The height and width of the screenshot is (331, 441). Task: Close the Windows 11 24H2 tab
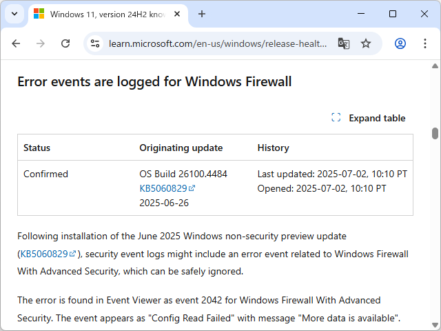click(178, 14)
